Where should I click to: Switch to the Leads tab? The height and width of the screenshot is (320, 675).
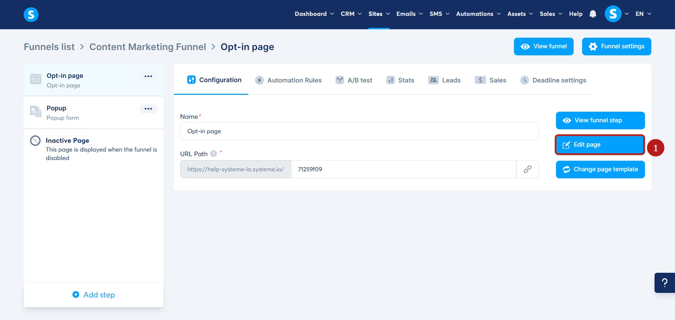(444, 80)
